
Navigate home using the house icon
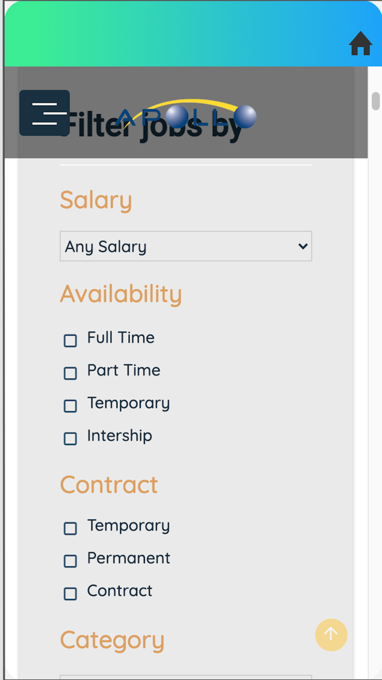click(x=360, y=44)
